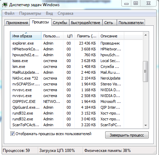Switch to the Быстродействие tab
Viewport: 159px width, 155px height.
coord(86,23)
